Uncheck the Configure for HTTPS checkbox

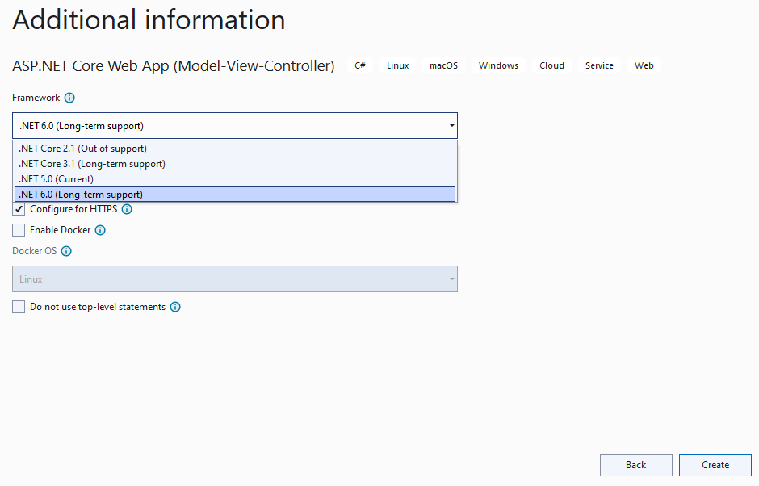pos(19,209)
